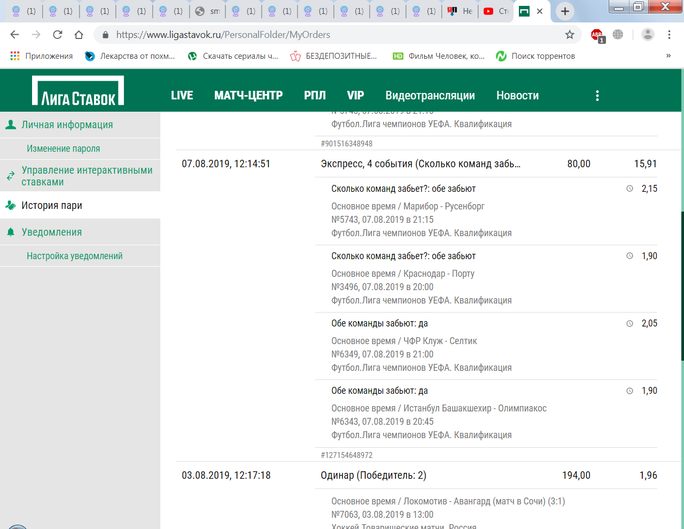Click Экспресс, 4 события bet title
684x529 pixels.
click(421, 164)
